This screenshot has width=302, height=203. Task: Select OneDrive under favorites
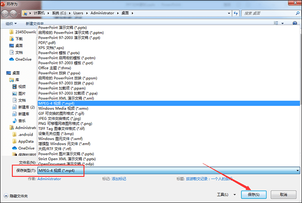[20, 59]
